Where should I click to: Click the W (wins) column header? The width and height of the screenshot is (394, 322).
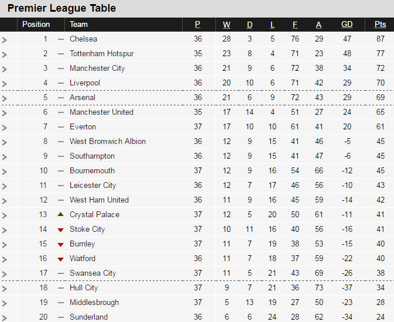click(x=227, y=24)
